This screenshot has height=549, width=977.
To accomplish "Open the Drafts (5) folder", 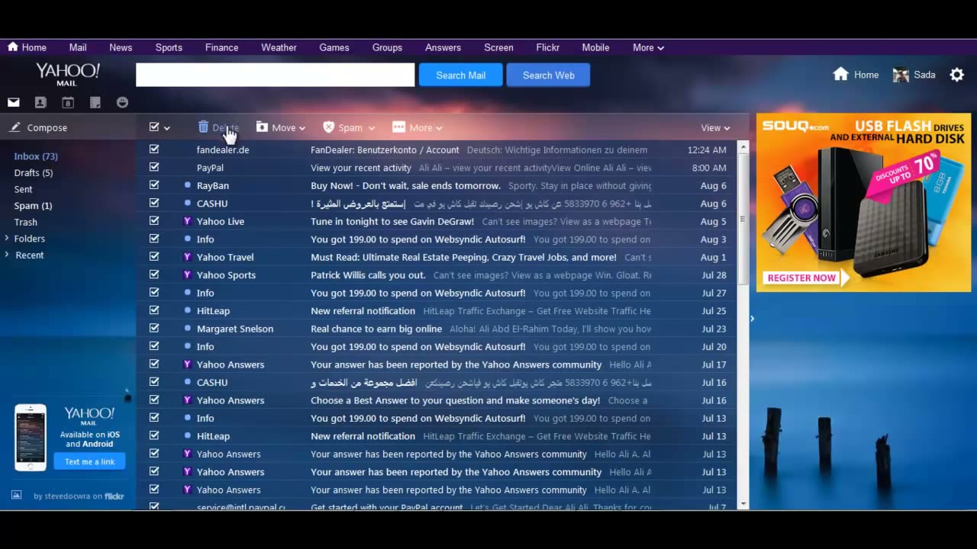I will 34,173.
